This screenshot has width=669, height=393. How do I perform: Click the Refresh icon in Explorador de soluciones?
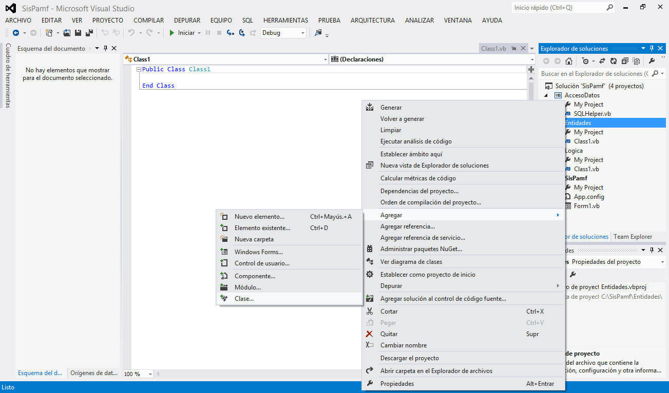[615, 61]
